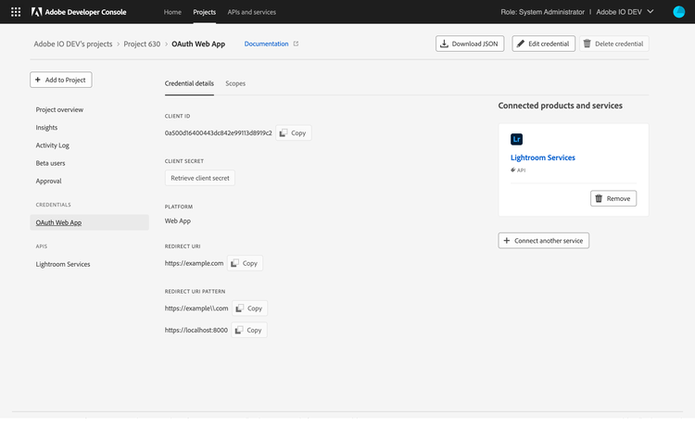Click the Download JSON button
The width and height of the screenshot is (695, 427).
(x=471, y=44)
